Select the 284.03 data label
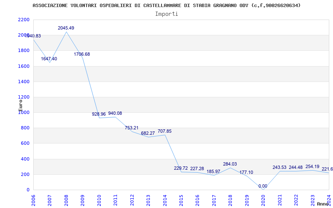This screenshot has height=208, width=333. click(230, 164)
